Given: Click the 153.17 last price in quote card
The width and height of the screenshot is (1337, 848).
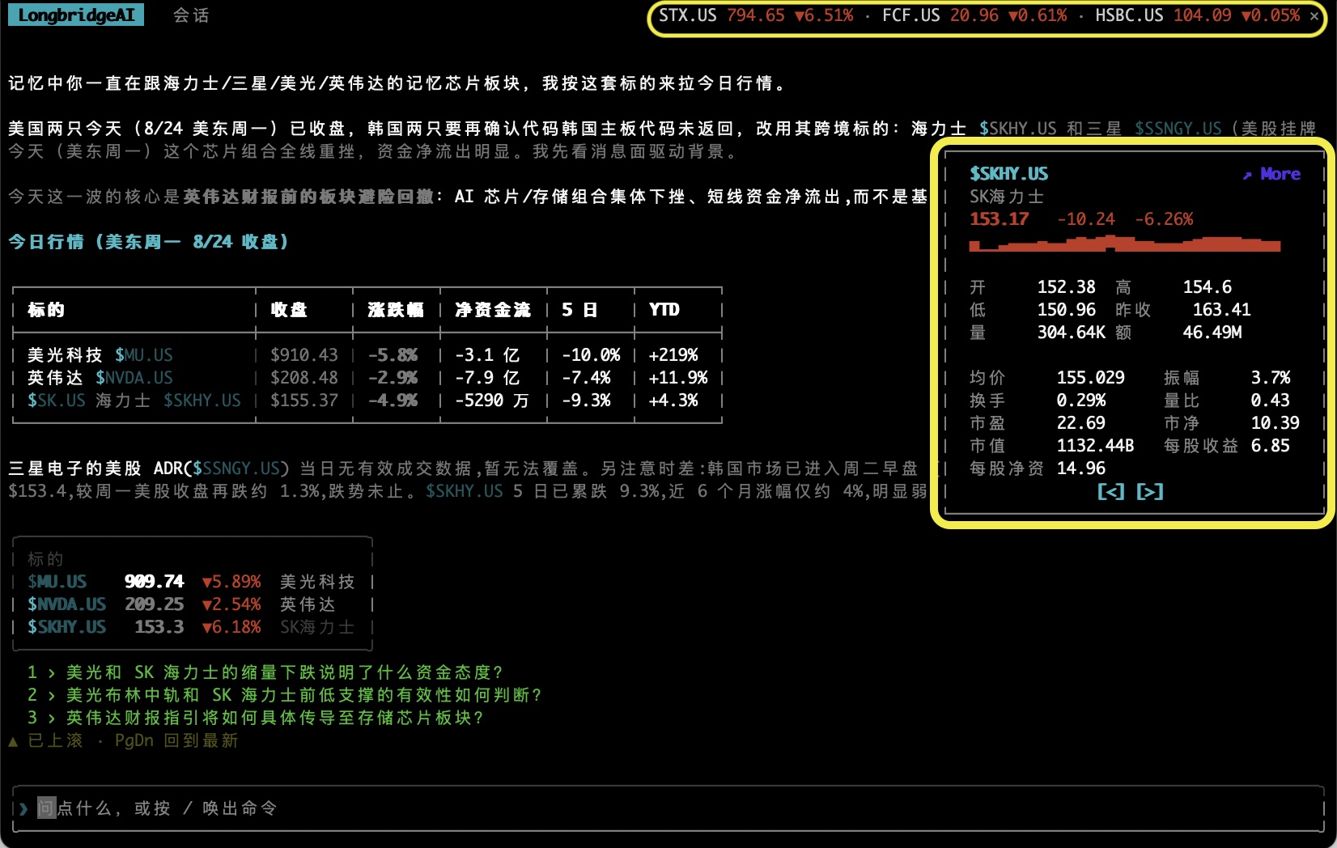Looking at the screenshot, I should pos(999,219).
